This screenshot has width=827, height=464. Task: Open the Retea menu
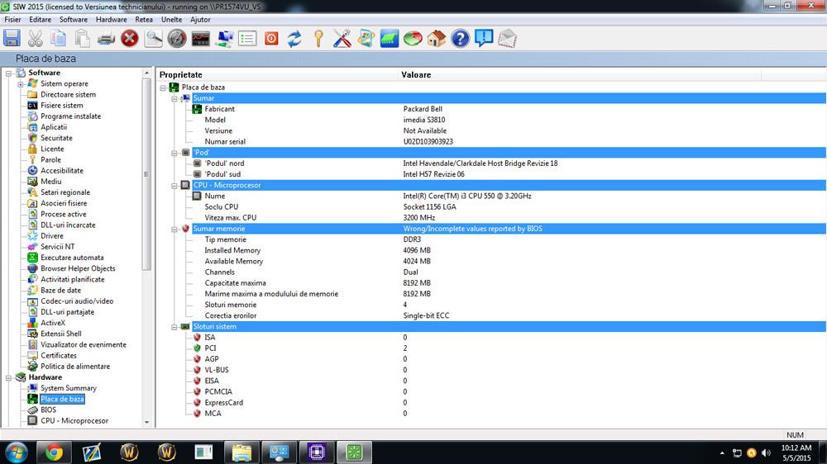point(143,20)
